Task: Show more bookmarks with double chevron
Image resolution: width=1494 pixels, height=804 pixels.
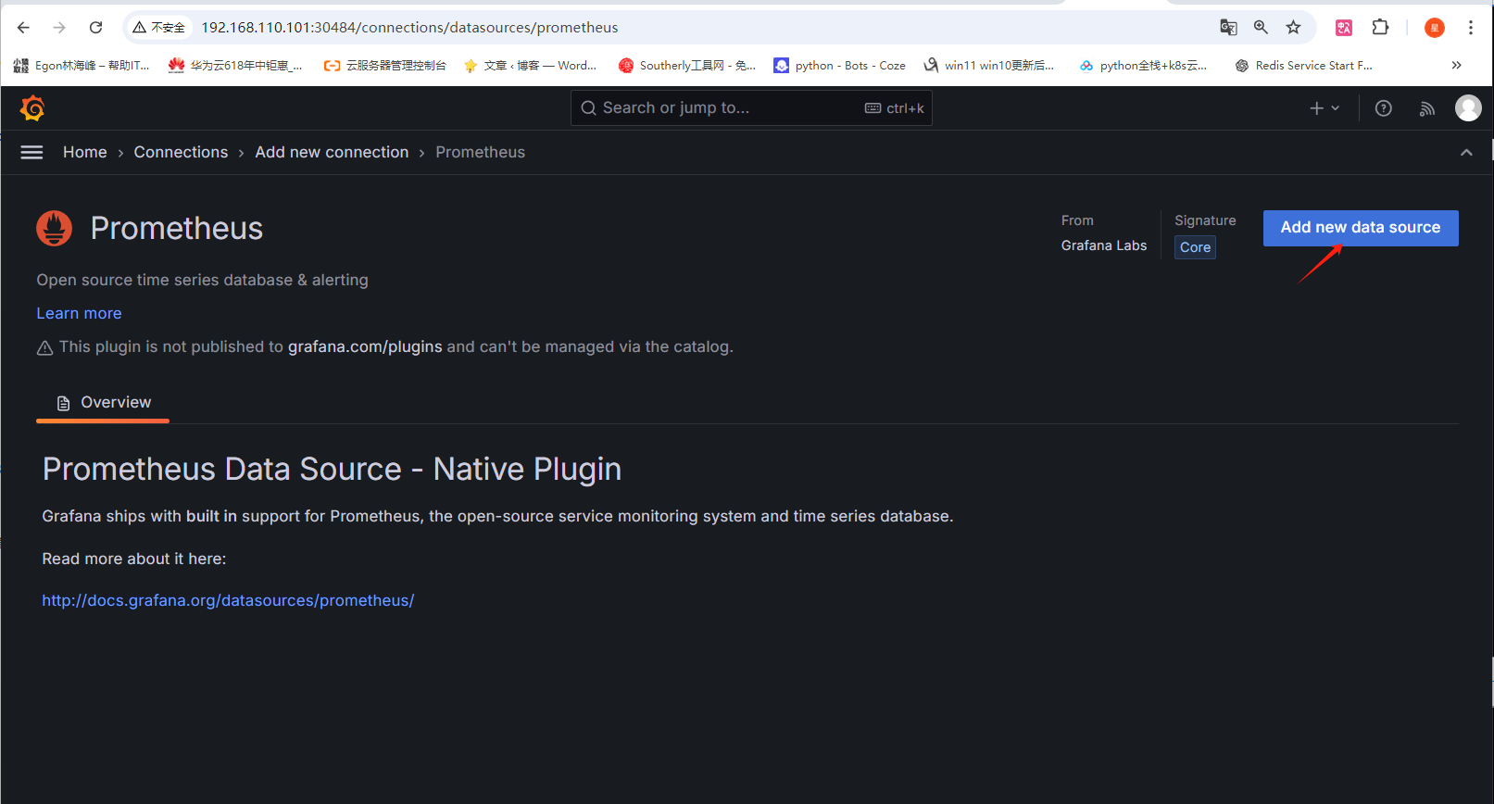Action: (1457, 66)
